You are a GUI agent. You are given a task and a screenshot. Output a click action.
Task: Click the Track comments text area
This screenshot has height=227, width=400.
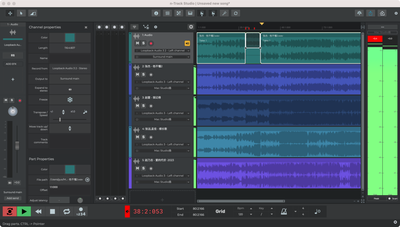pos(70,141)
